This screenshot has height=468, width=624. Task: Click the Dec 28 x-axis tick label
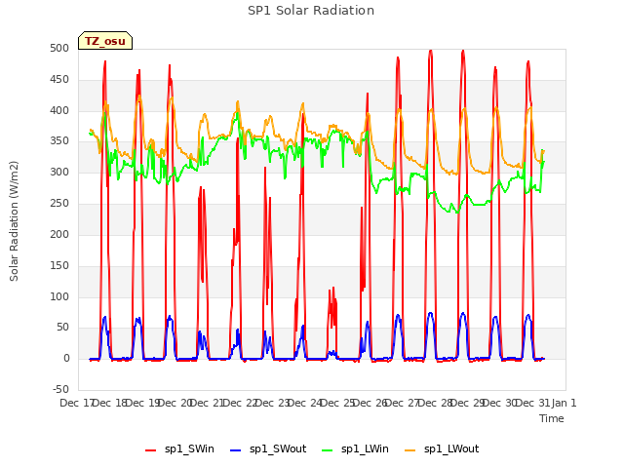tap(435, 403)
